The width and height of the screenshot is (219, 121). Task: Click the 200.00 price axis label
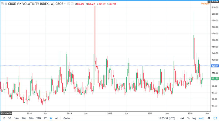[x=215, y=14]
